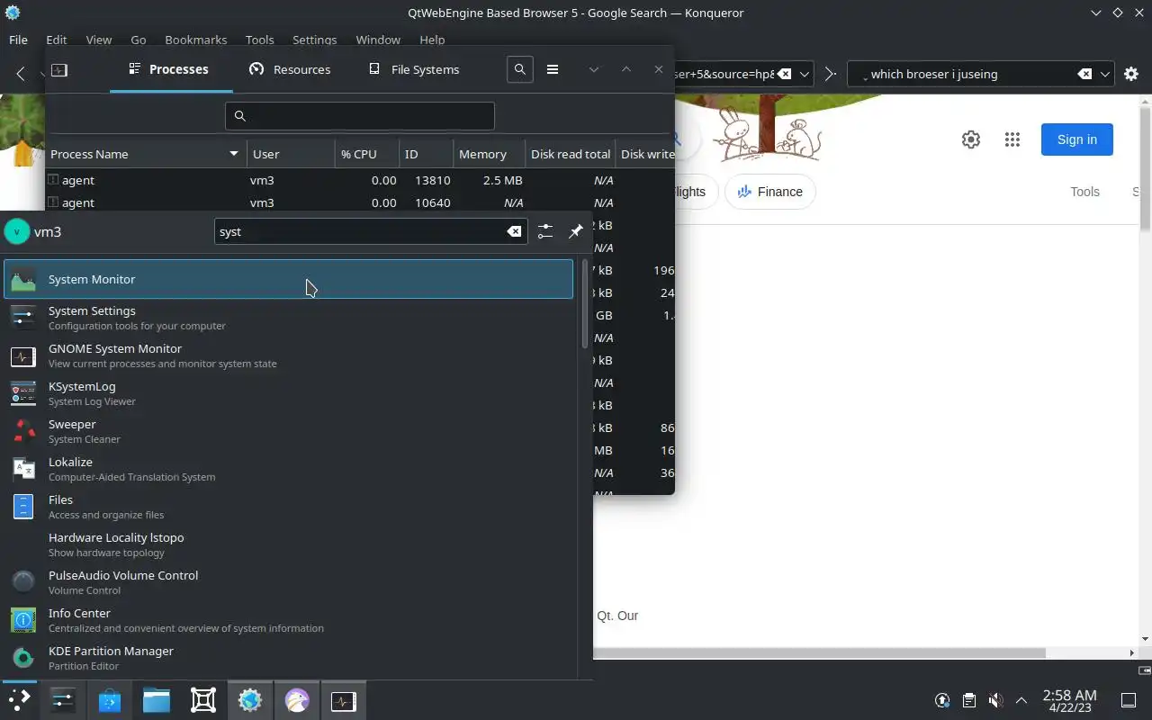The height and width of the screenshot is (720, 1152).
Task: Open System Monitor hamburger menu
Action: pos(553,69)
